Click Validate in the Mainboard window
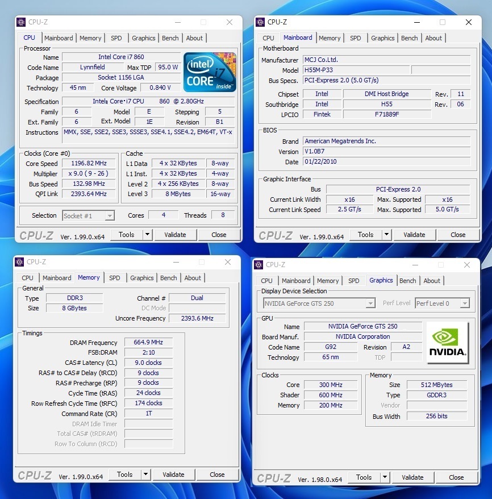This screenshot has height=499, width=492. [414, 235]
